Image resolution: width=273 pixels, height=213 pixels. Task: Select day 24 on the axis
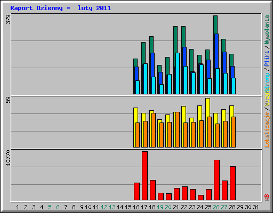(200, 207)
